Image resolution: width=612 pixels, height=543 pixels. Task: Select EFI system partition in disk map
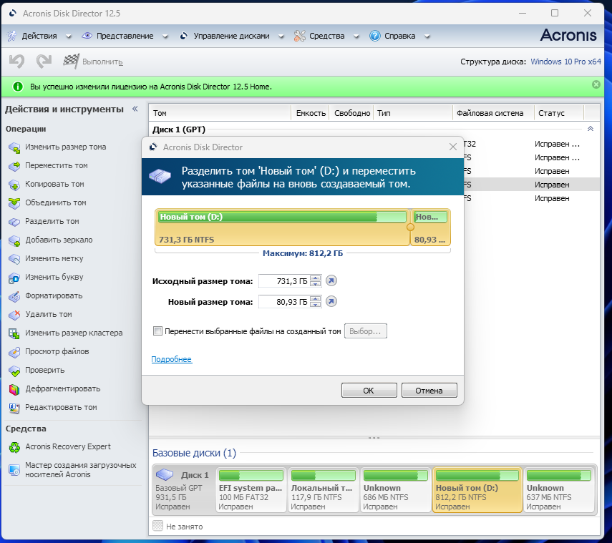pyautogui.click(x=251, y=490)
